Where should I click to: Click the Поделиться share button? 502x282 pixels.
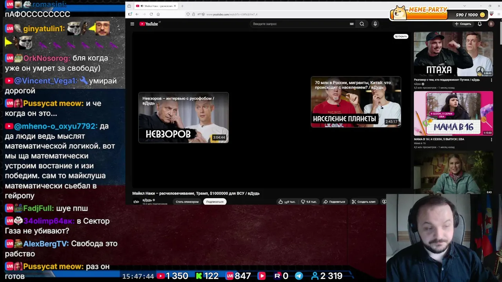[x=334, y=202]
